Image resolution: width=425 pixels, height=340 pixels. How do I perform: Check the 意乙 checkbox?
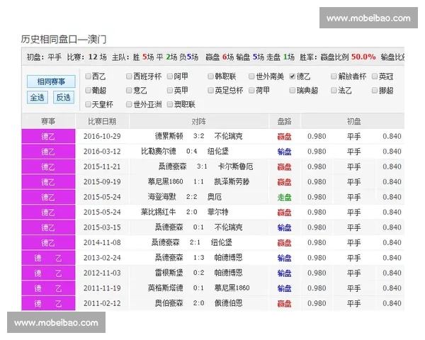(x=129, y=90)
